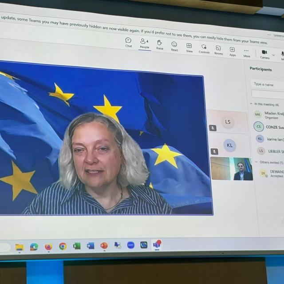
Task: Open PowerPoint from the taskbar
Action: click(x=104, y=245)
